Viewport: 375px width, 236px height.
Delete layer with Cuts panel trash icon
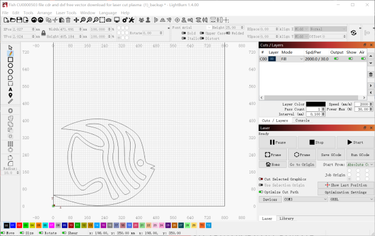tap(371, 75)
